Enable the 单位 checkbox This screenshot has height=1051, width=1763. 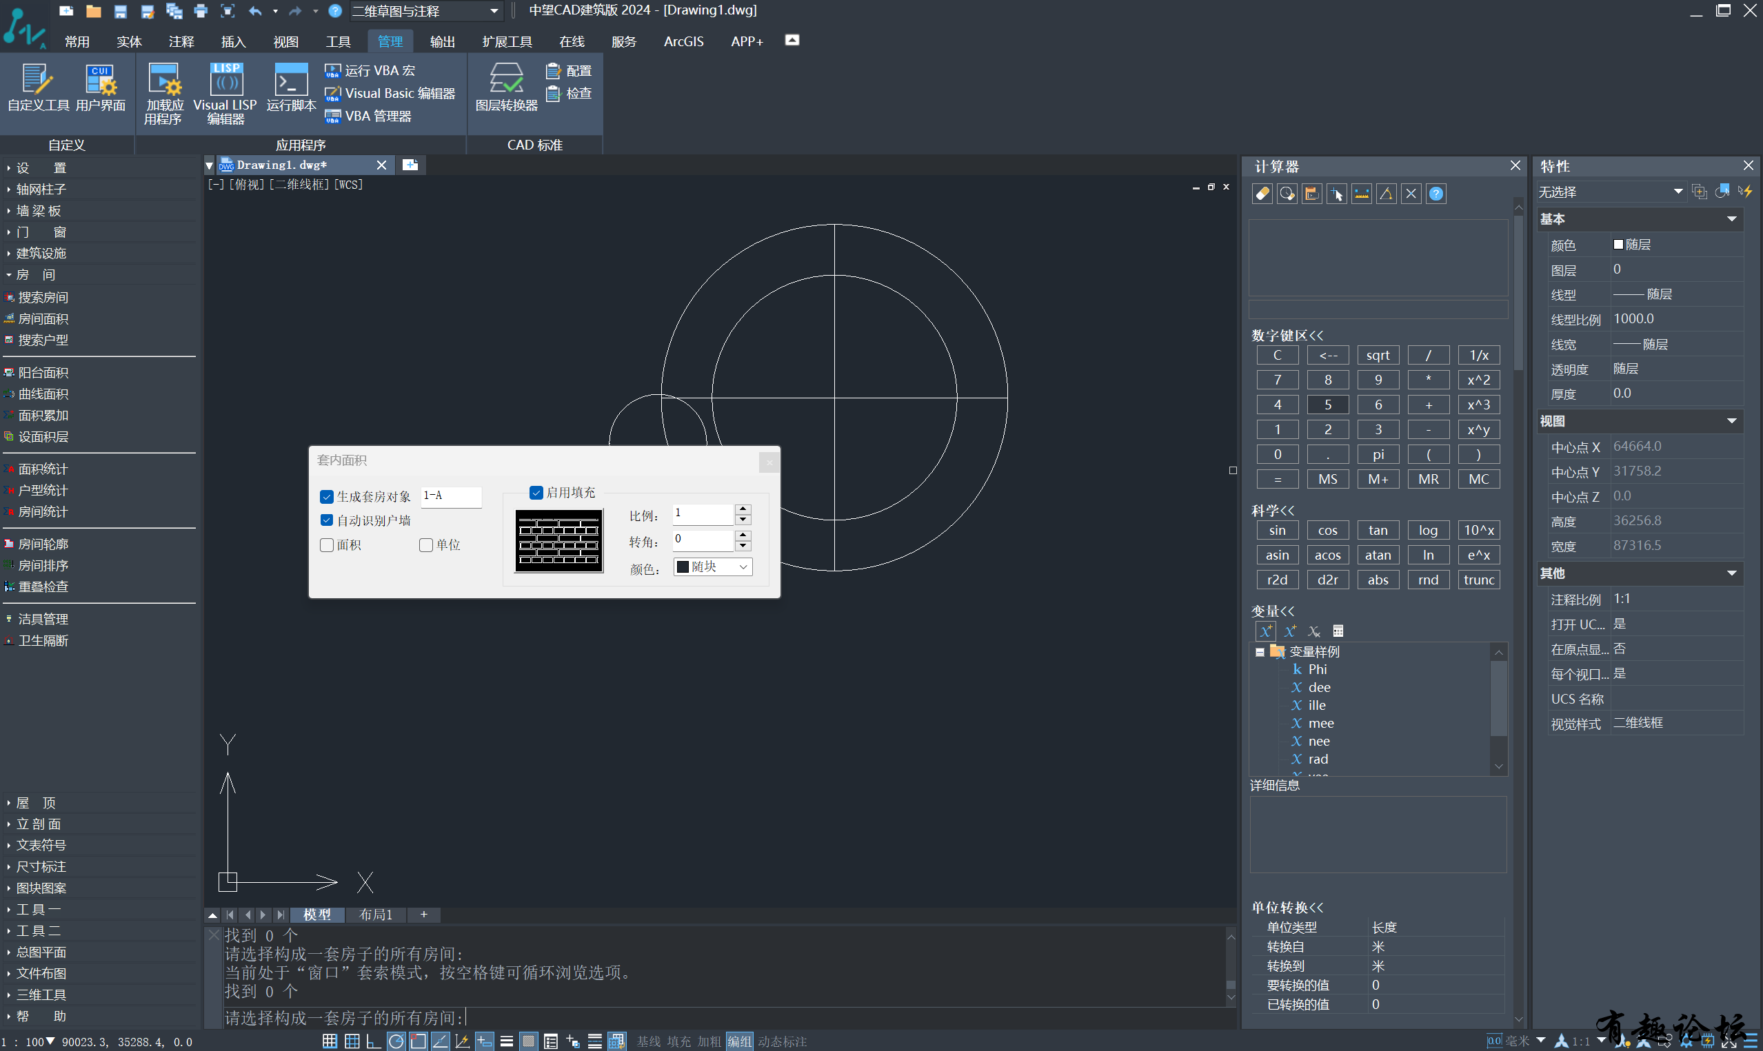(425, 545)
